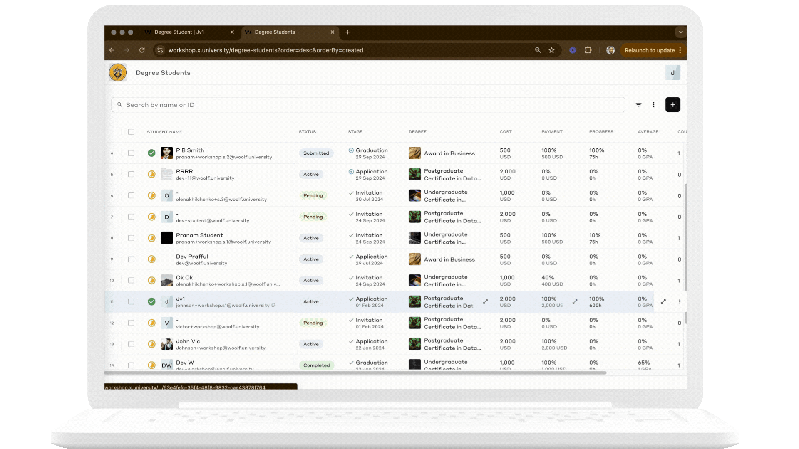Expand Jv1 row with rightmost arrows icon

click(x=663, y=302)
